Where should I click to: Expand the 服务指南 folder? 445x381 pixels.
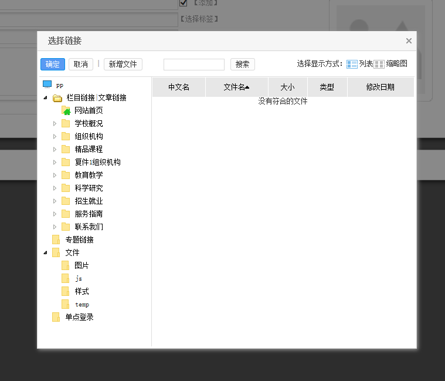55,214
